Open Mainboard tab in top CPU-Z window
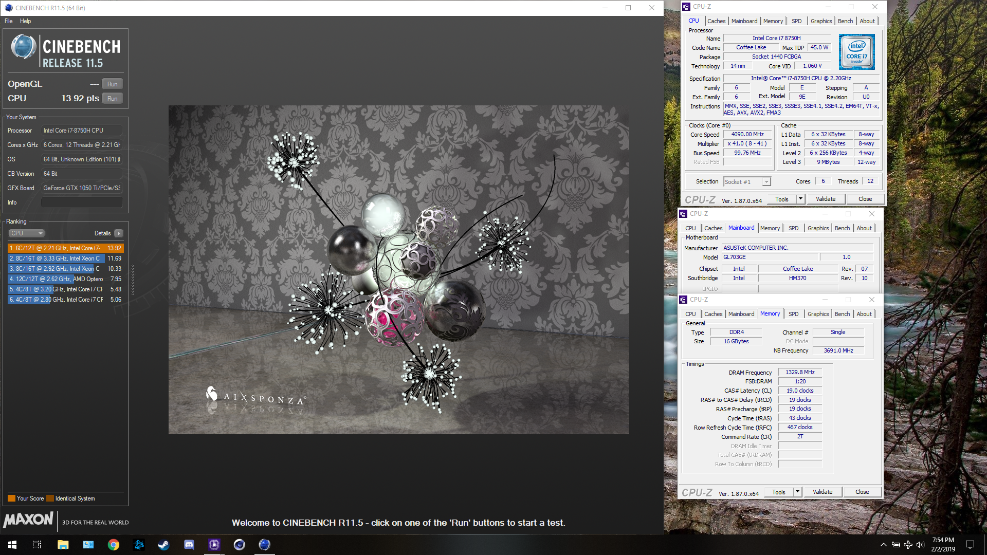The width and height of the screenshot is (987, 555). [x=744, y=21]
